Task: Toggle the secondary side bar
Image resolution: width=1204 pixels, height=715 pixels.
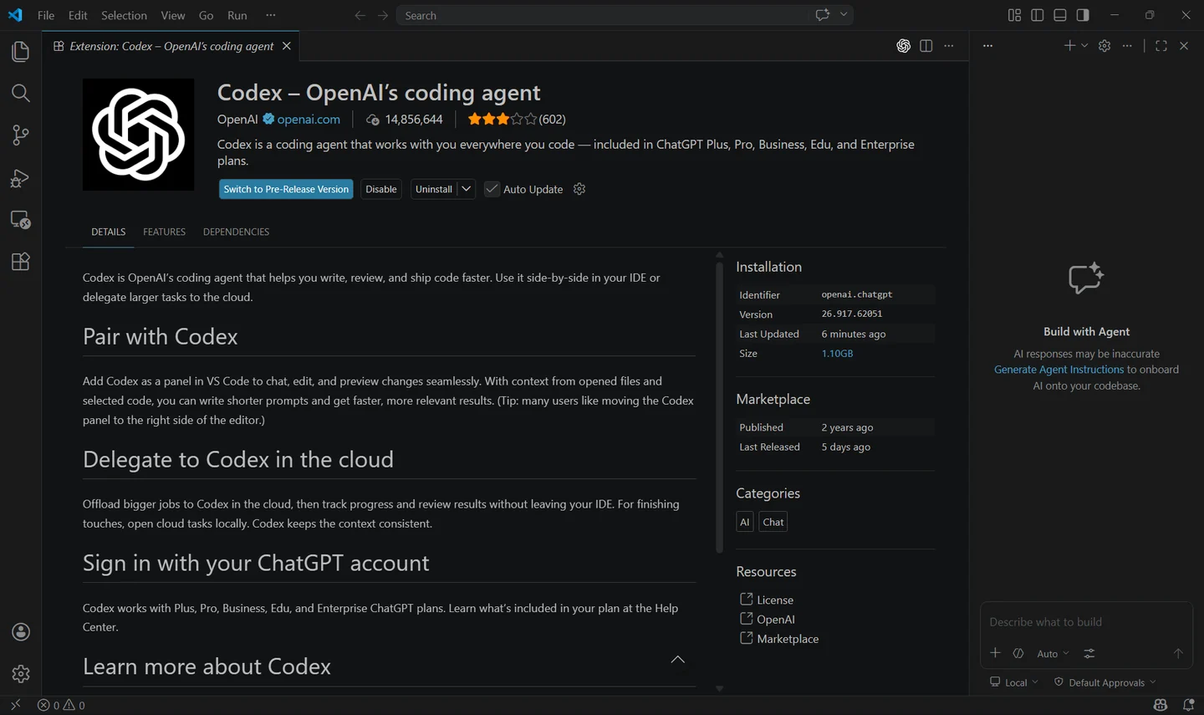Action: tap(1083, 15)
